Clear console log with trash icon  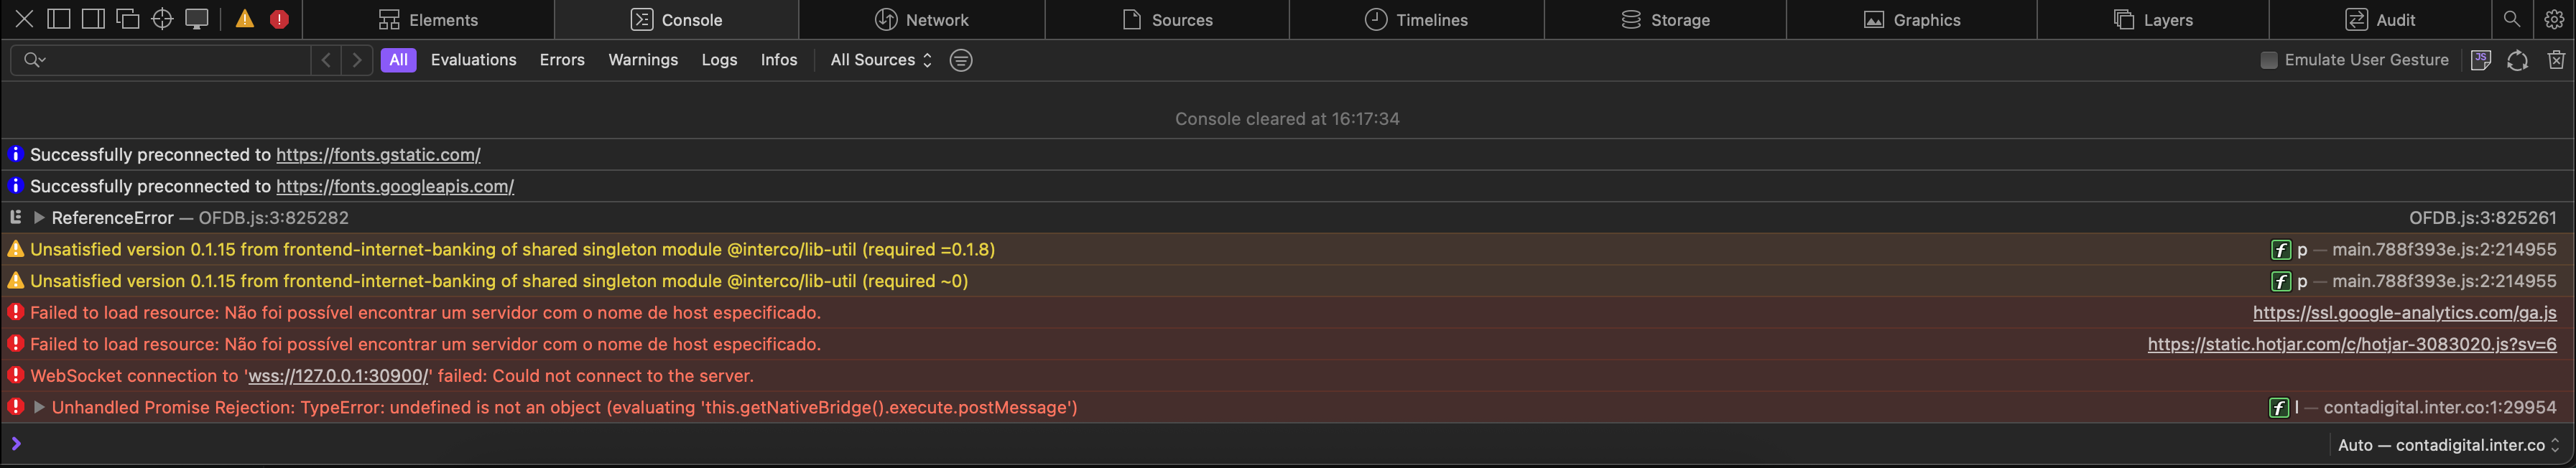click(2555, 60)
